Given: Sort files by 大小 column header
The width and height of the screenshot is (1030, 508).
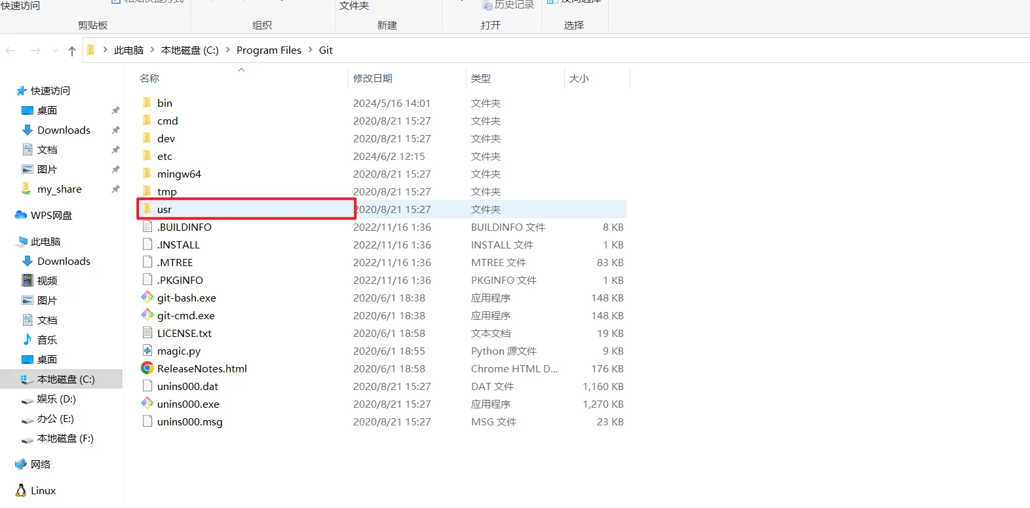Looking at the screenshot, I should pos(579,78).
